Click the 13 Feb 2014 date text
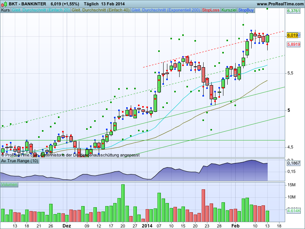Image resolution: width=305 pixels, height=229 pixels. (x=113, y=4)
